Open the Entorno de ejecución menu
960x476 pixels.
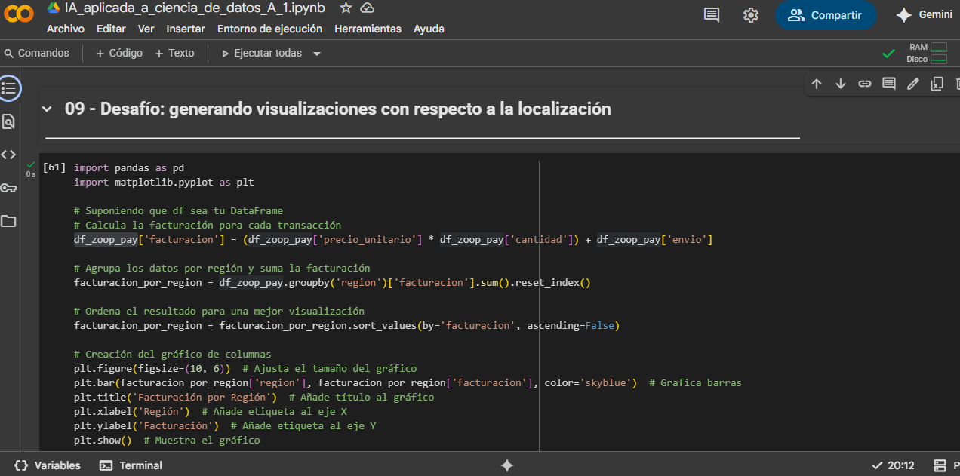269,29
